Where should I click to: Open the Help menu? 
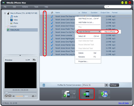tap(46, 7)
